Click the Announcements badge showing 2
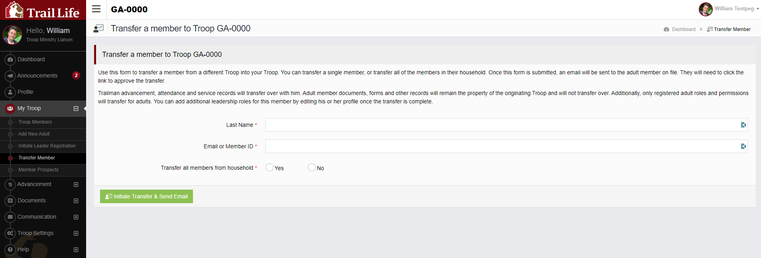The image size is (761, 258). pos(76,75)
